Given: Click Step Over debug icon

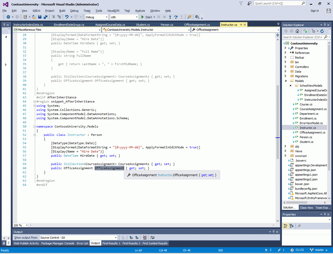Looking at the screenshot, I should tap(176, 17).
